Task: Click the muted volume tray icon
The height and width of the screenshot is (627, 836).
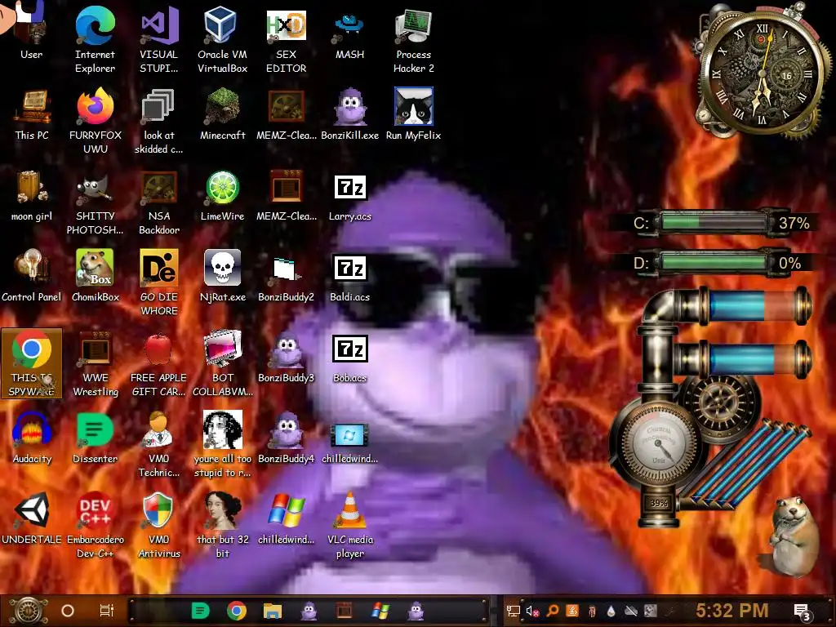Action: point(532,611)
